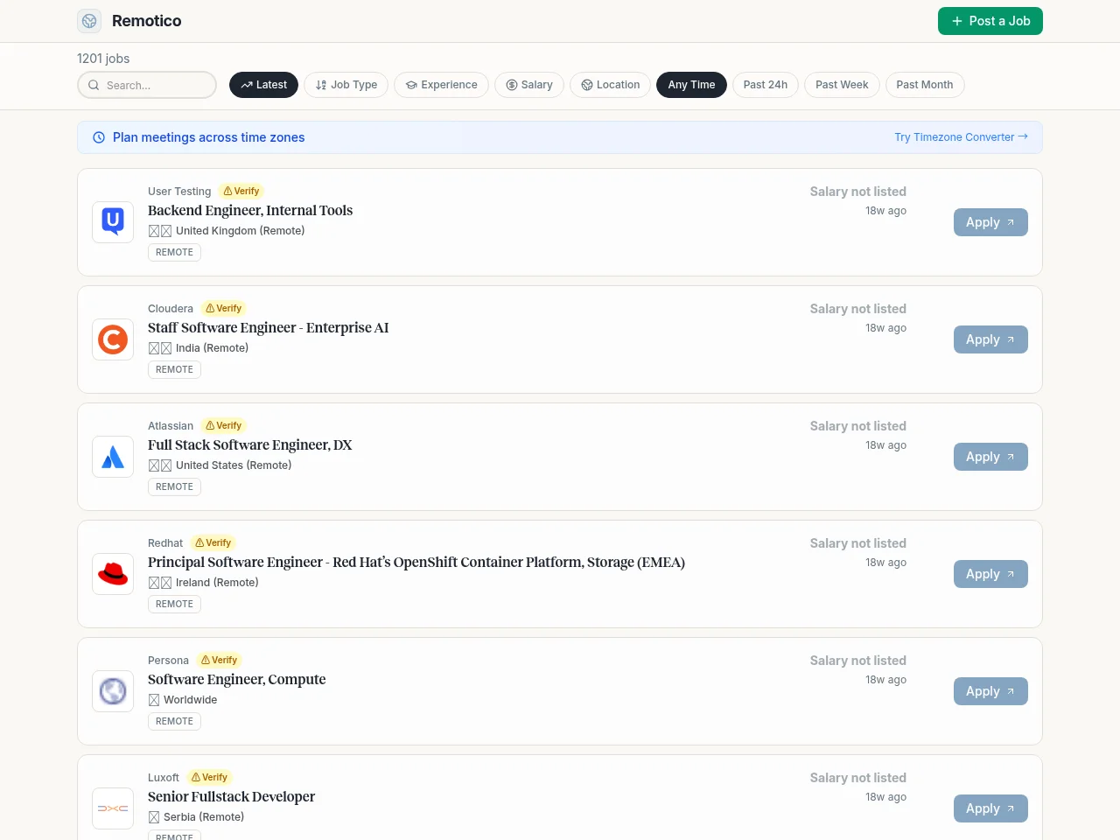Open the Try Timezone Converter link
The height and width of the screenshot is (840, 1120).
click(961, 137)
